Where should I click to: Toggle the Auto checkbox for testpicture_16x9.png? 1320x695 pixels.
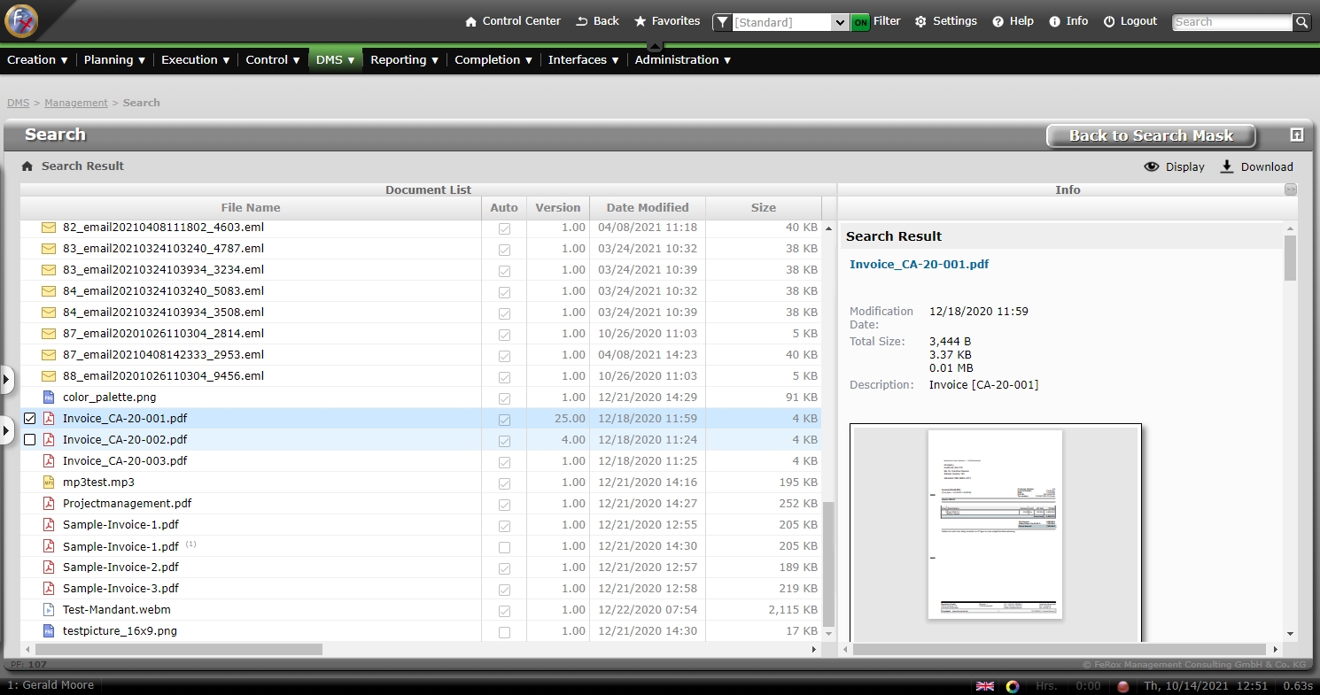(x=504, y=632)
